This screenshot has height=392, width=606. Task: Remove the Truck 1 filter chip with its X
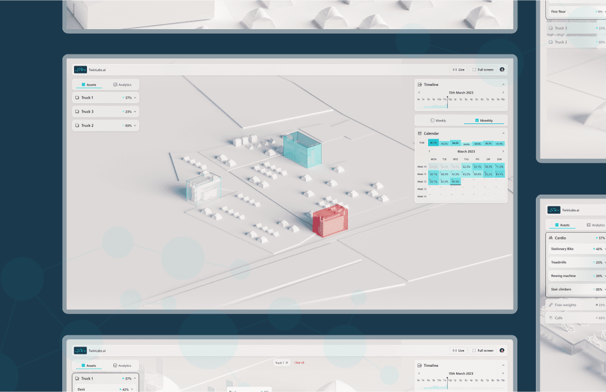click(287, 363)
